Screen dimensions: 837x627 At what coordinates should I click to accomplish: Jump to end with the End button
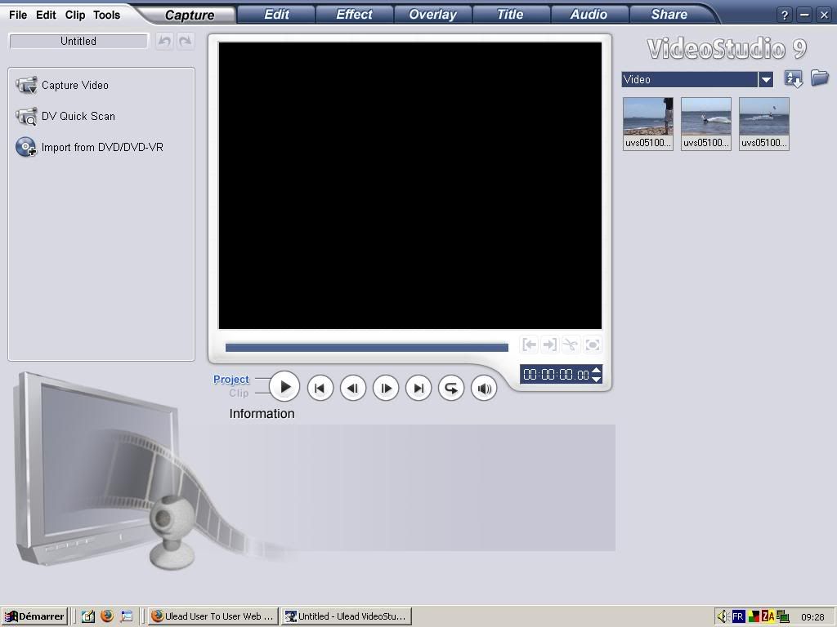[x=418, y=389]
